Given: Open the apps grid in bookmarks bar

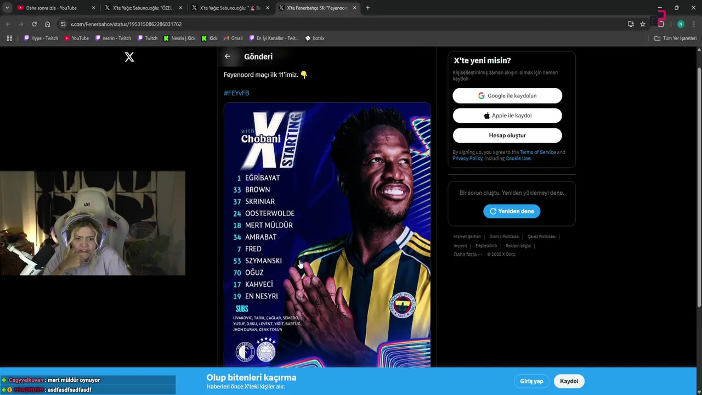Looking at the screenshot, I should (x=9, y=38).
